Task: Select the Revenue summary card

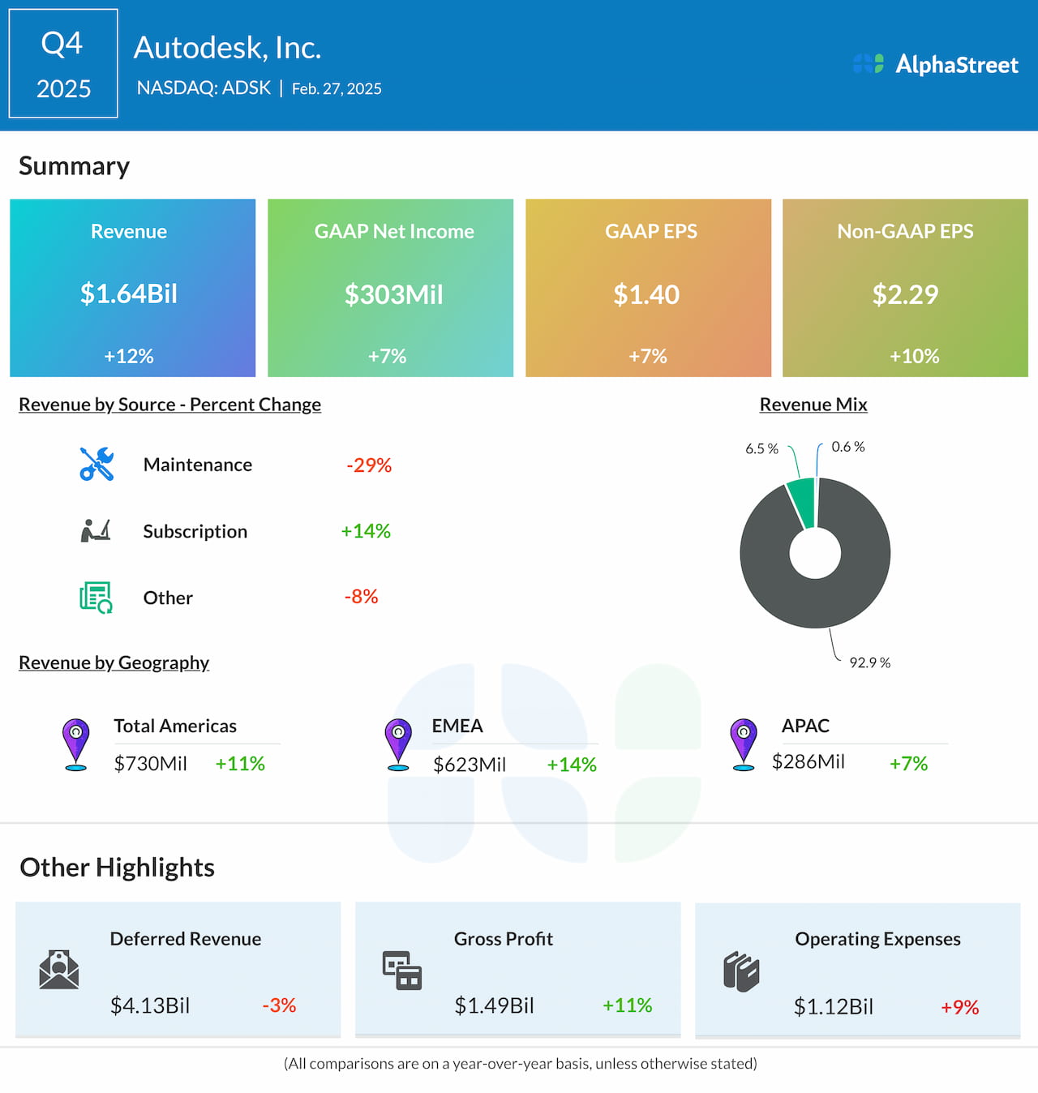Action: click(x=131, y=288)
